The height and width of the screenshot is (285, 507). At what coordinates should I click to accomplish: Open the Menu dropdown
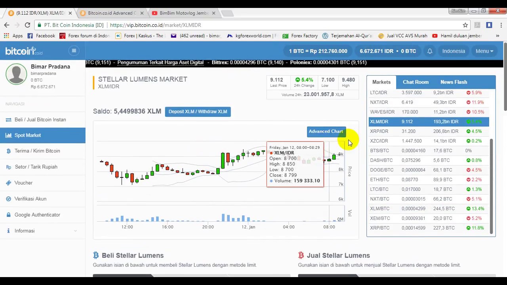(484, 51)
